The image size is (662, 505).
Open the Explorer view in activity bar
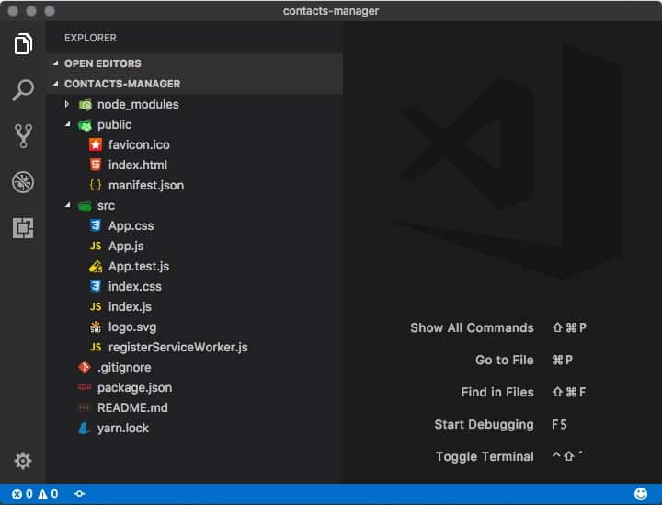tap(23, 43)
